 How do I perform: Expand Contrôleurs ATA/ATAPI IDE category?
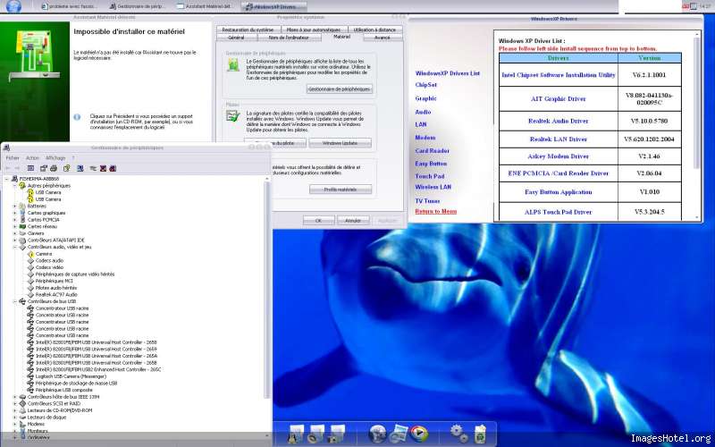[x=15, y=240]
